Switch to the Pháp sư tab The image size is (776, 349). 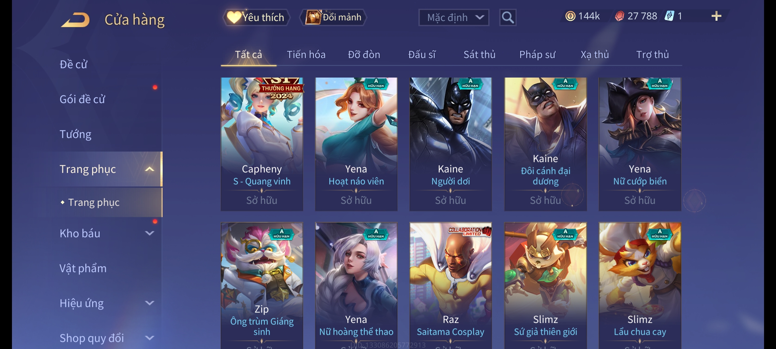coord(537,55)
